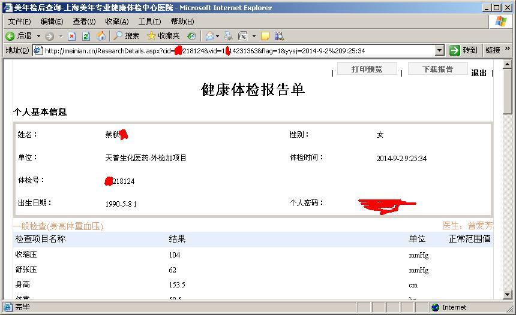Click doctor name 医生: 曾爱芳
Image resolution: width=516 pixels, height=315 pixels.
(x=467, y=225)
